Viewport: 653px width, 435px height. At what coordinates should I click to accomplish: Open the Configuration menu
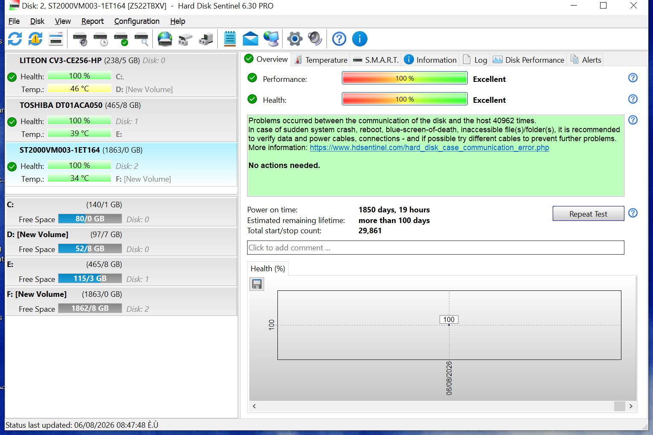point(137,21)
